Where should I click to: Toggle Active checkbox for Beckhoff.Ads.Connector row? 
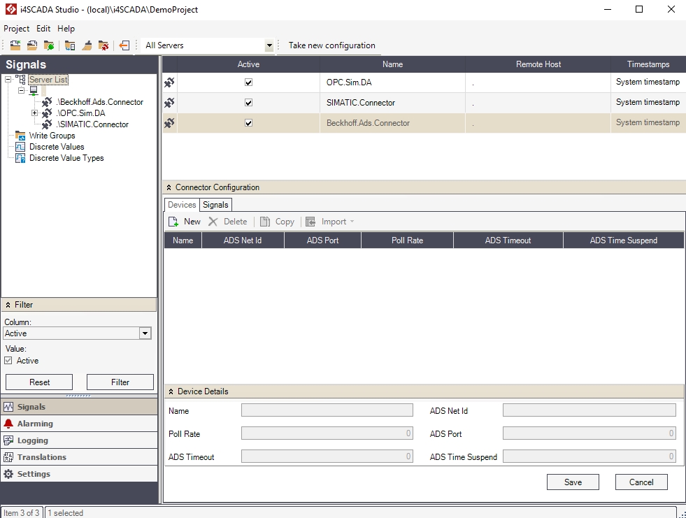(x=248, y=123)
